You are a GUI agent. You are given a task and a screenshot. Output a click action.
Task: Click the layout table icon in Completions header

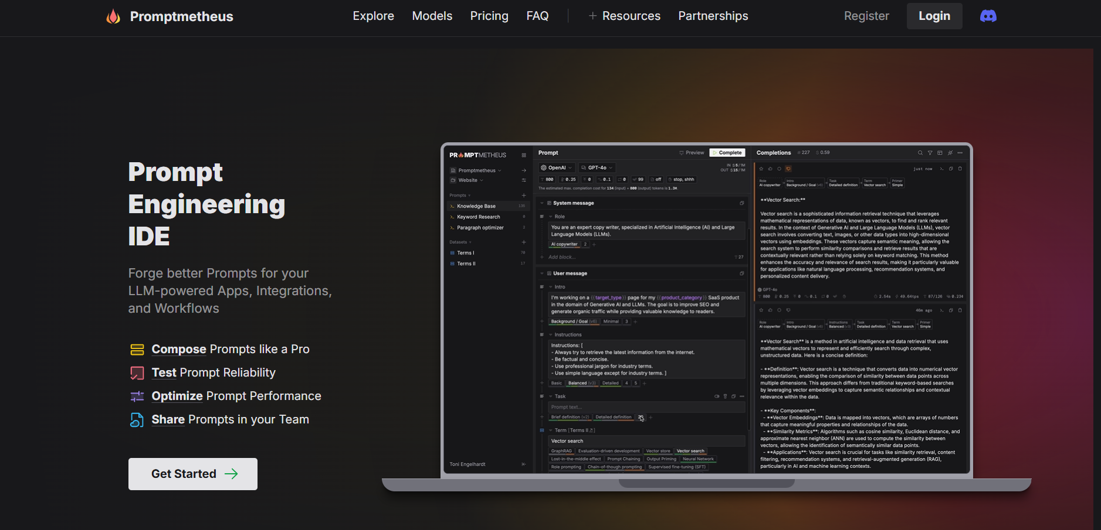[x=940, y=153]
